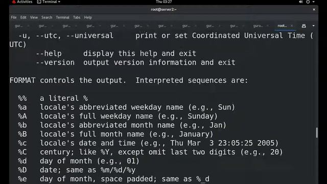Open the Help menu
The width and height of the screenshot is (327, 184).
pos(88,17)
